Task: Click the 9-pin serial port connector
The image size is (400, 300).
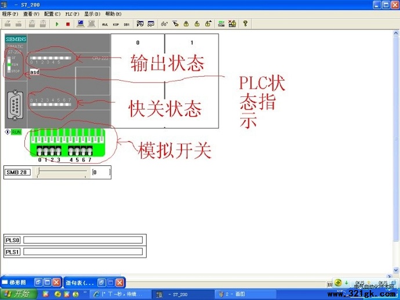Action: pos(15,105)
